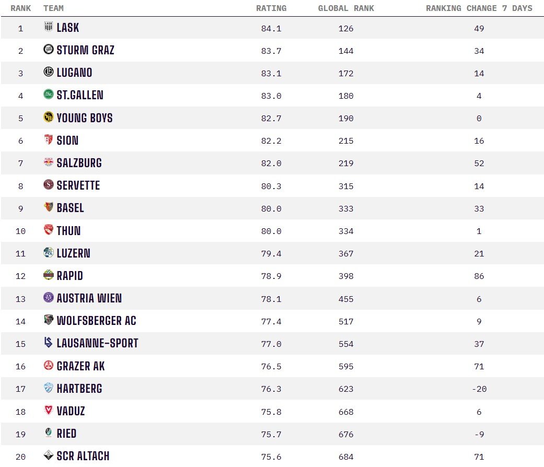
Task: Click the Young Boys yellow crest
Action: point(49,117)
